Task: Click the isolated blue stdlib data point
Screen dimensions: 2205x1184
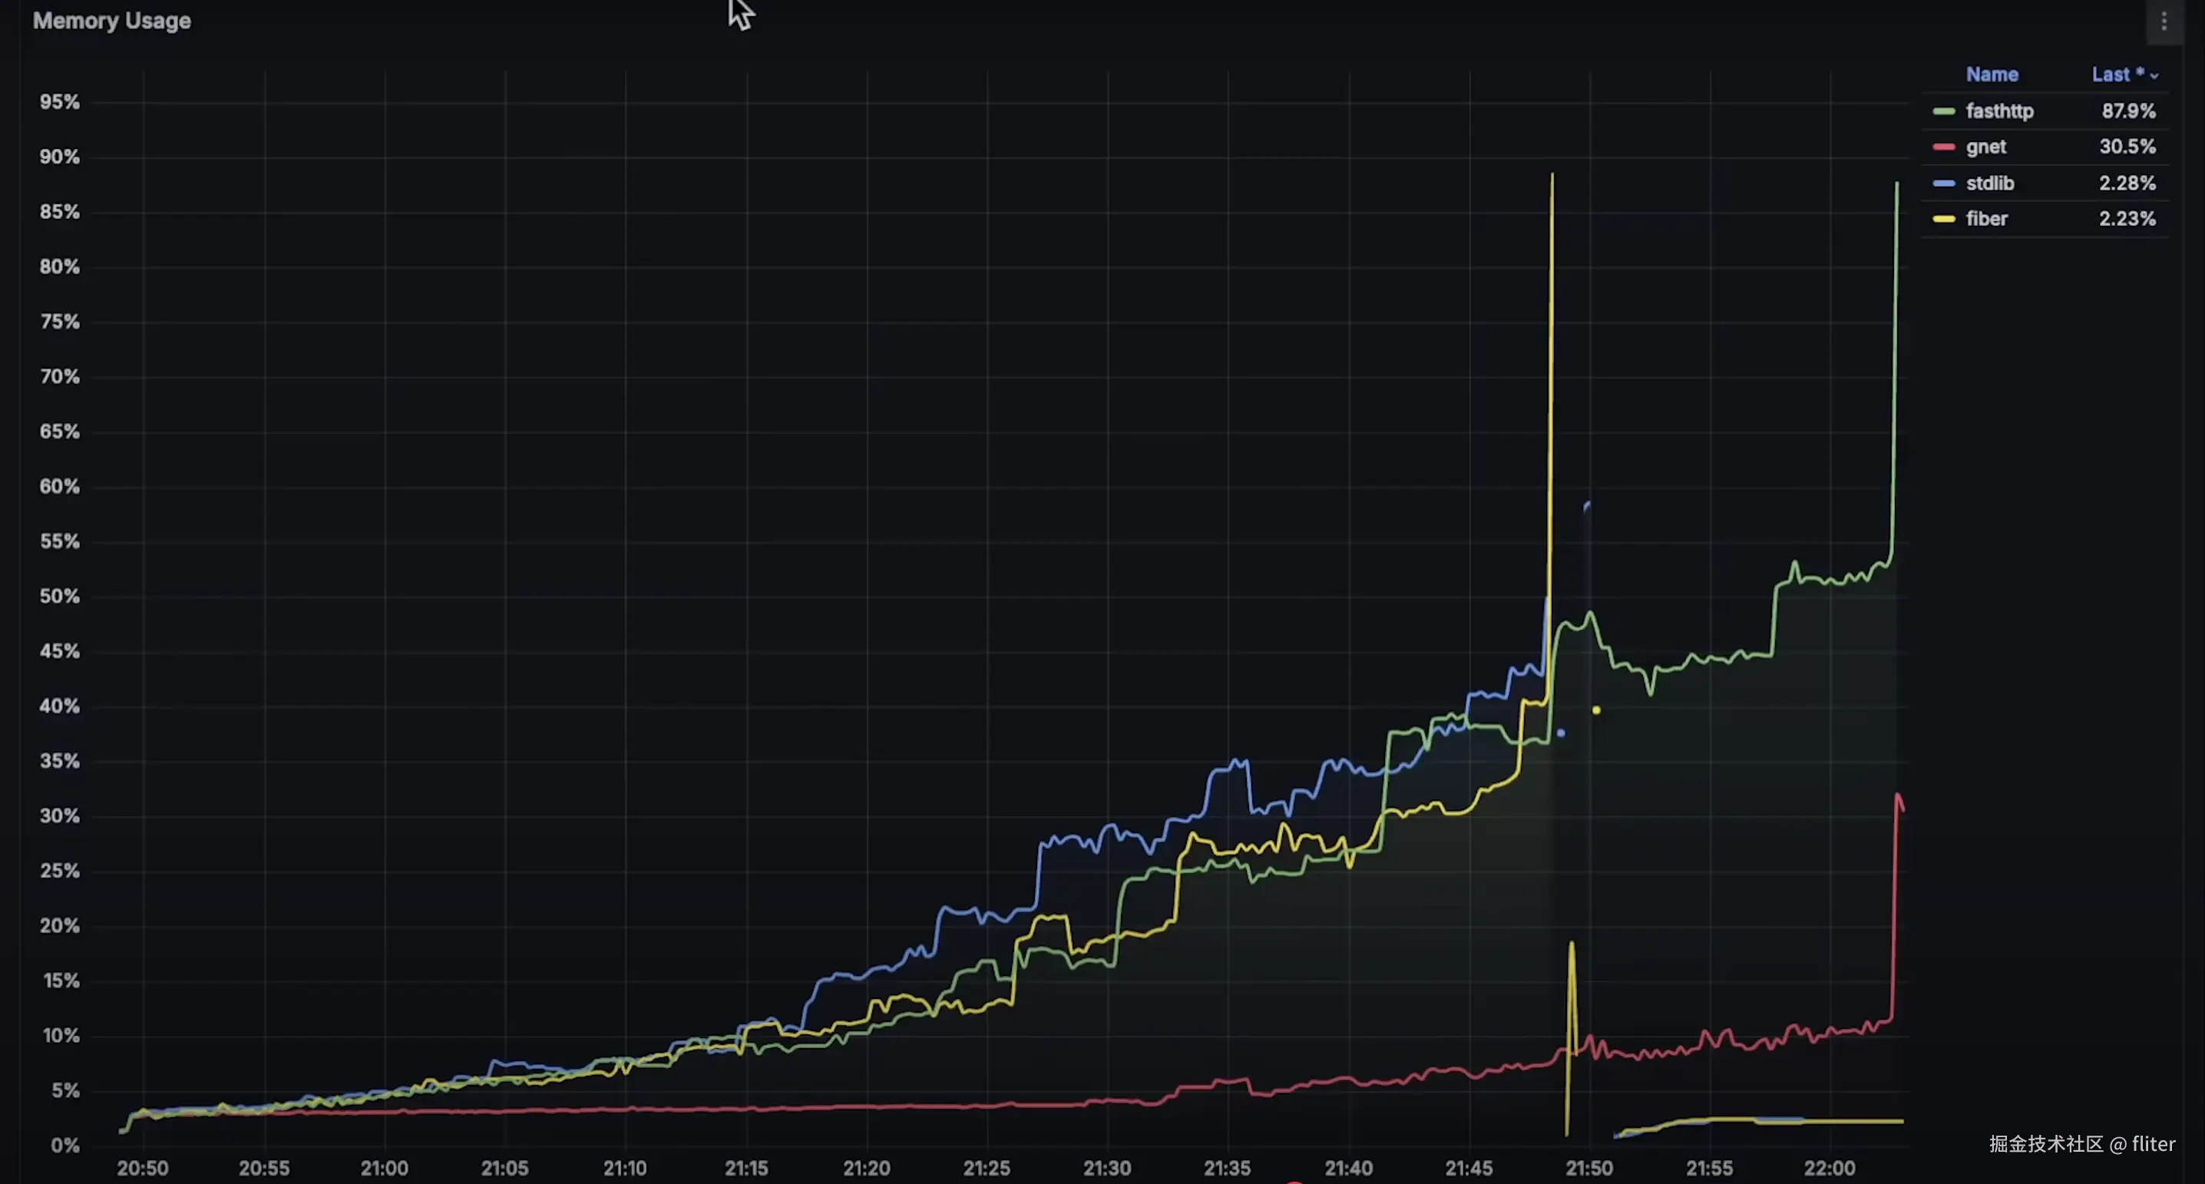Action: (x=1560, y=733)
